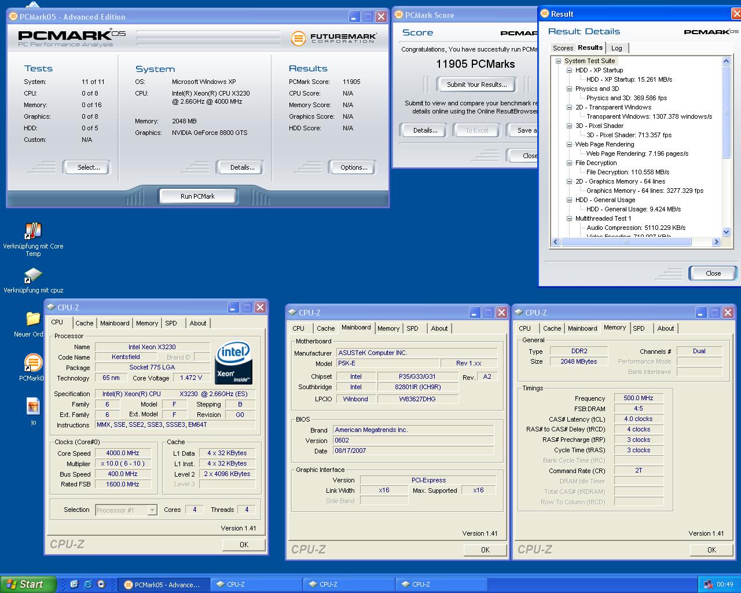741x593 pixels.
Task: Click the To Excel button
Action: [x=477, y=130]
